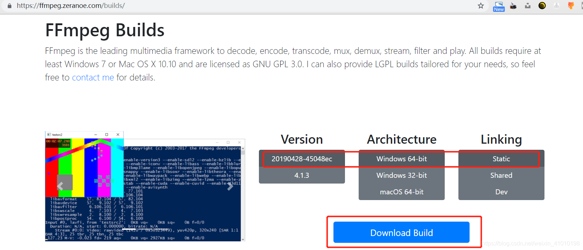Click the FFmpeg Builds heading
This screenshot has width=583, height=250.
(x=105, y=30)
